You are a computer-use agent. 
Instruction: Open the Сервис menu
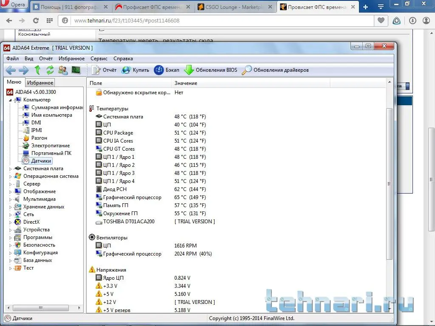point(99,59)
